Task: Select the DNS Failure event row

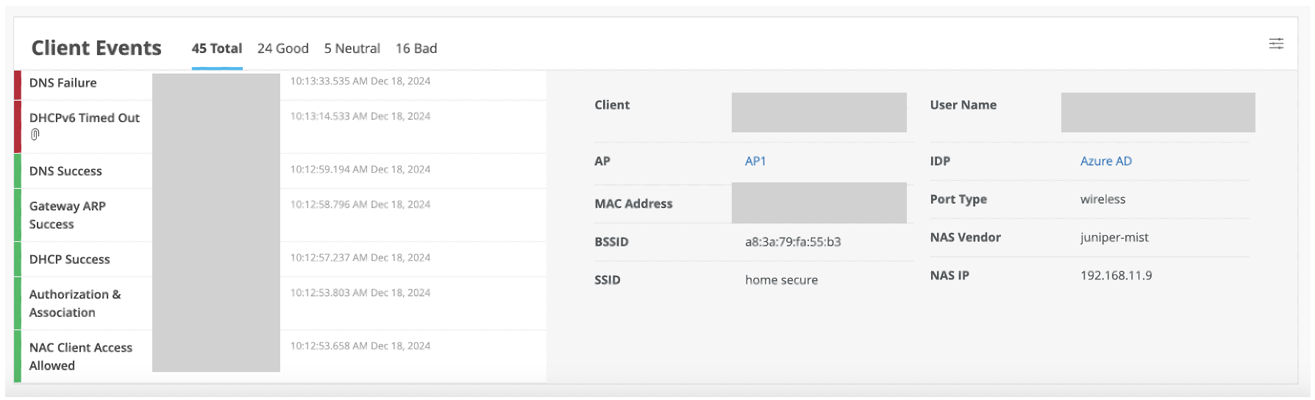Action: tap(63, 83)
